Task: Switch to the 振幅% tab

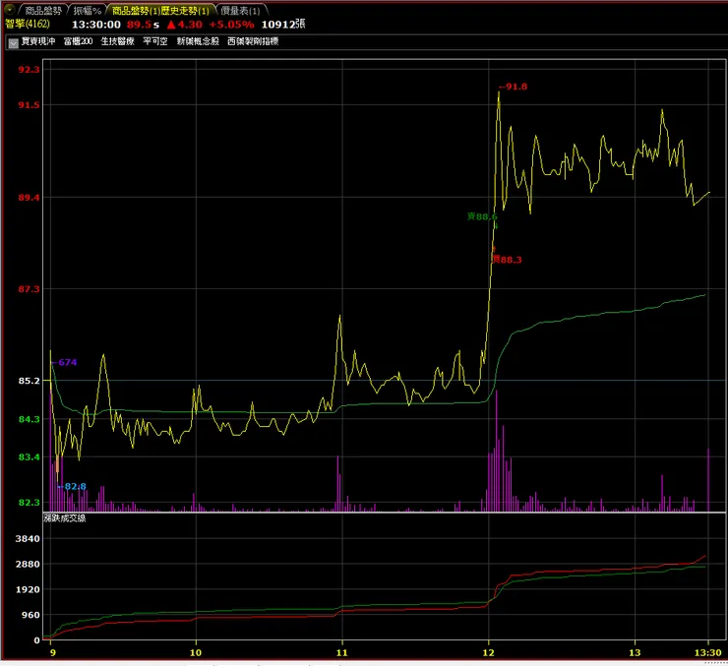Action: tap(87, 10)
